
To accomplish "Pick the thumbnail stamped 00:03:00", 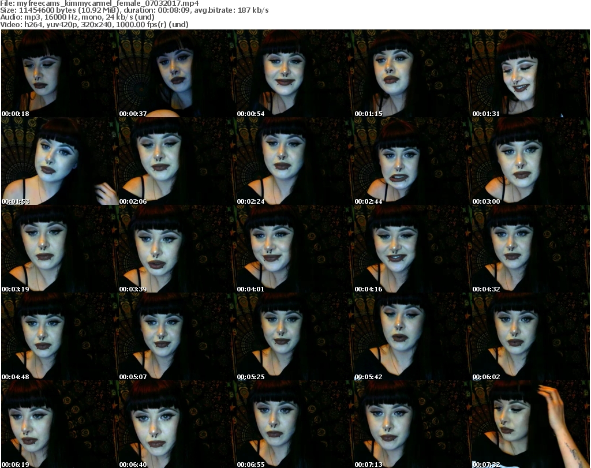I will [x=531, y=161].
